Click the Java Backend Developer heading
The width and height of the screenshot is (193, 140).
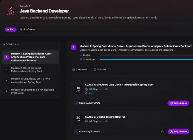coord(44,11)
